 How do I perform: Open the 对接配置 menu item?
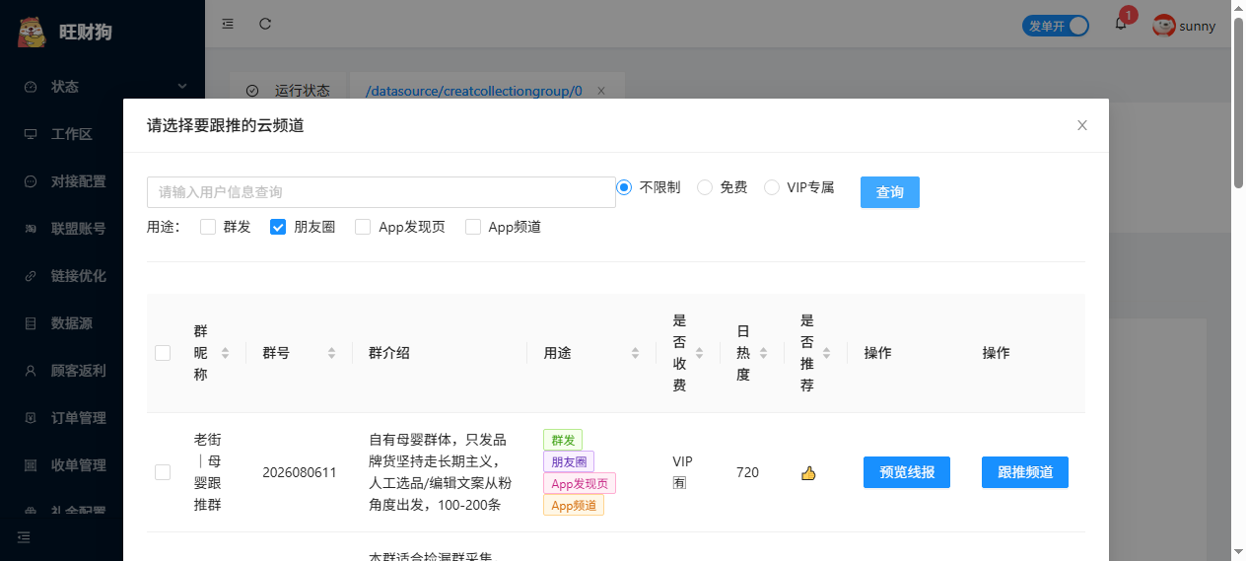click(103, 181)
